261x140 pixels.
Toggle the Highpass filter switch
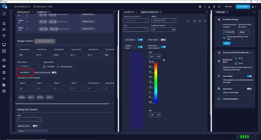click(35, 126)
